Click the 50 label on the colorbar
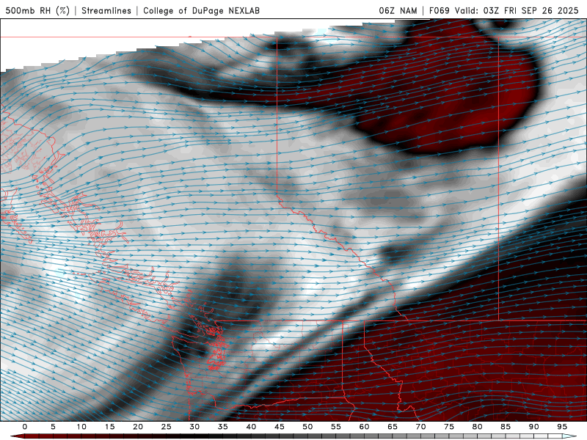587x440 pixels. click(x=307, y=427)
